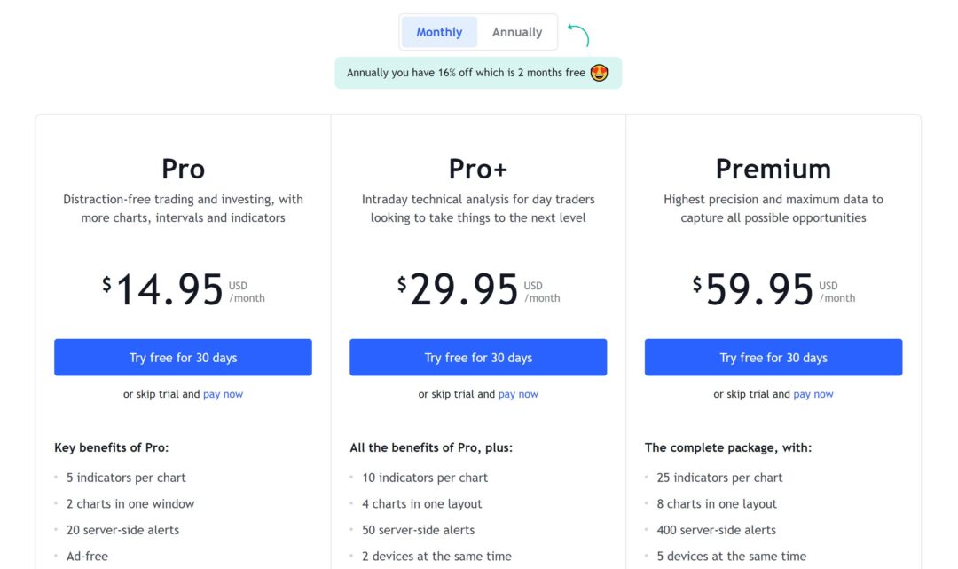The height and width of the screenshot is (569, 958).
Task: Open pay now link under the Pro plan
Action: coord(223,393)
